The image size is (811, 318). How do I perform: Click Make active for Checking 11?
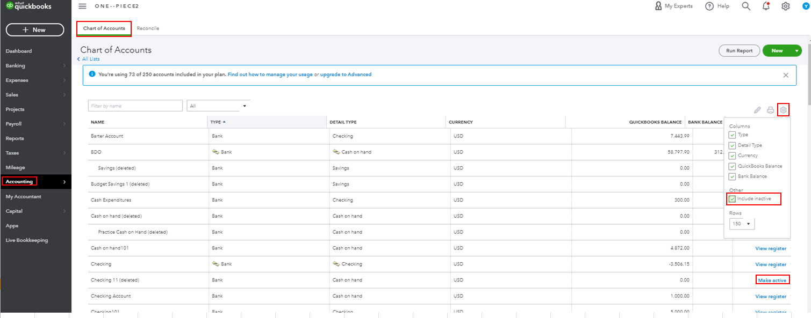(x=772, y=280)
